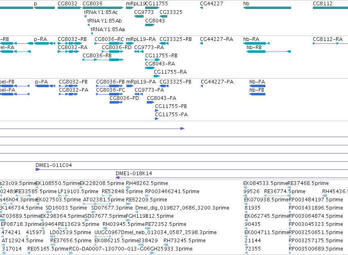Select EST FGH119B12.5prime
The height and width of the screenshot is (255, 348).
[x=150, y=217]
